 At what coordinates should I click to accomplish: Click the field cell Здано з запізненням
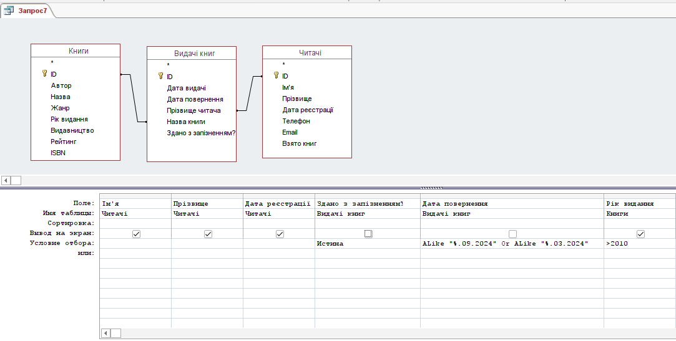click(x=367, y=203)
